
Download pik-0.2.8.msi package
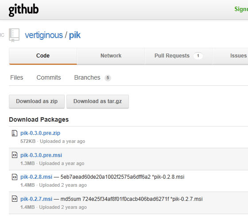coord(36,177)
